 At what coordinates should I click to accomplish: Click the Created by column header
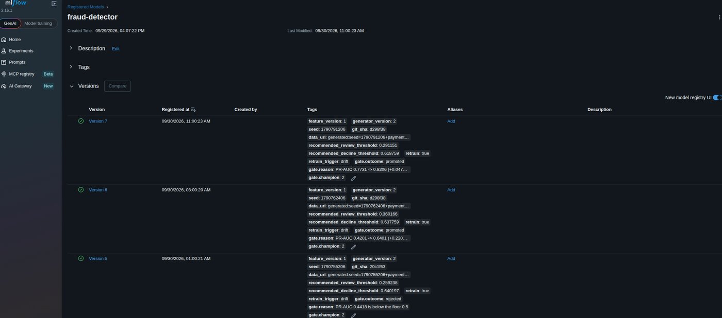coord(245,110)
